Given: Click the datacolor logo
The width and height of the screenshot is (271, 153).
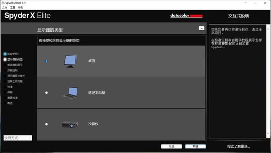Looking at the screenshot, I should pyautogui.click(x=186, y=16).
